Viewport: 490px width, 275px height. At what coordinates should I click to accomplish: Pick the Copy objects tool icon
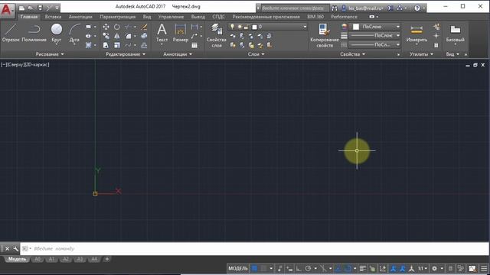[106, 36]
